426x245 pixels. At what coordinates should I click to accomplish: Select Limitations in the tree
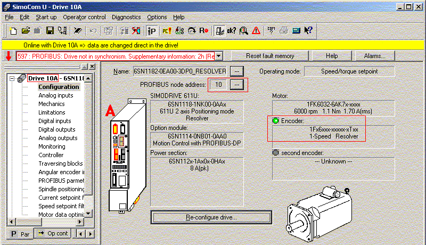52,112
